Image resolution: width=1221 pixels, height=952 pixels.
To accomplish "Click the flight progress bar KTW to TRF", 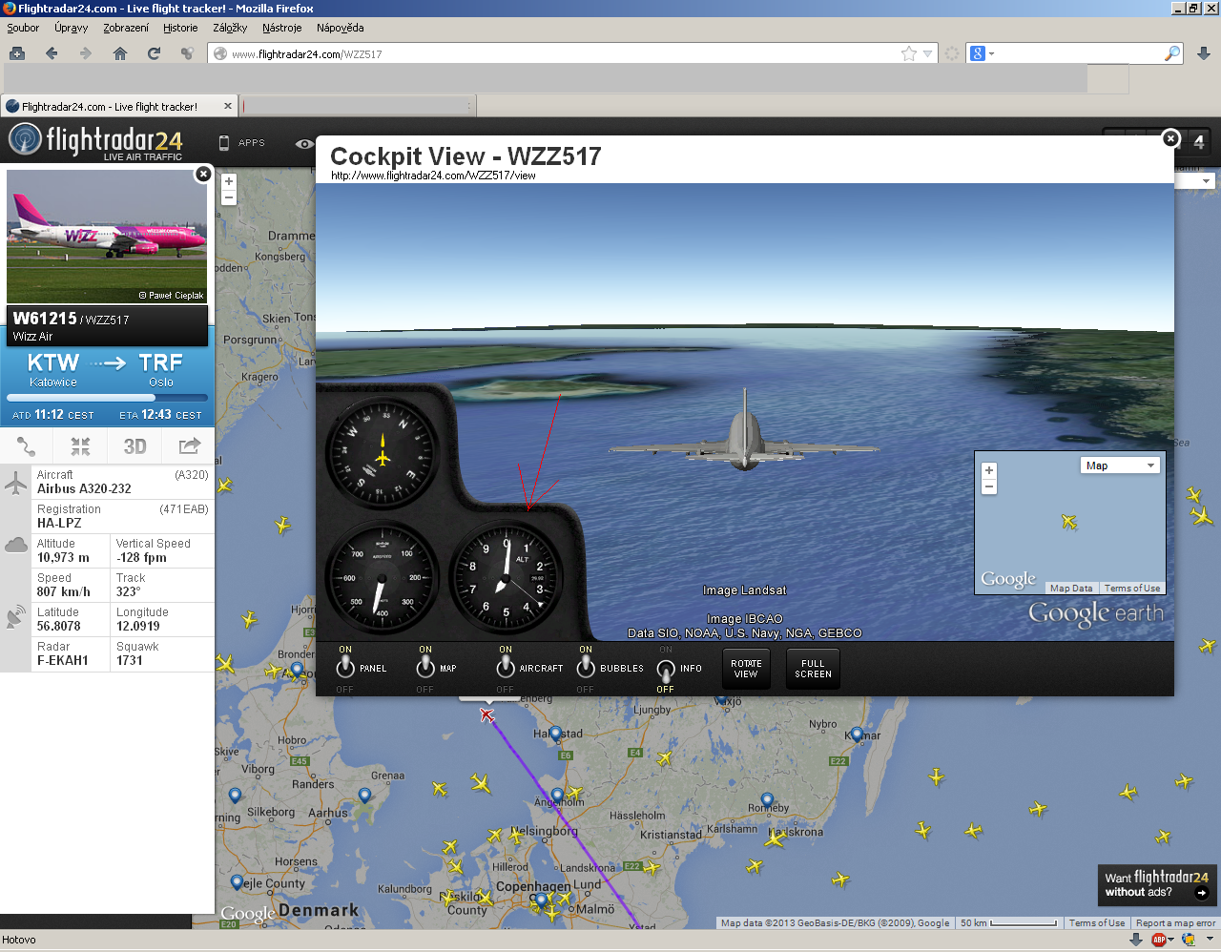I will pyautogui.click(x=107, y=398).
